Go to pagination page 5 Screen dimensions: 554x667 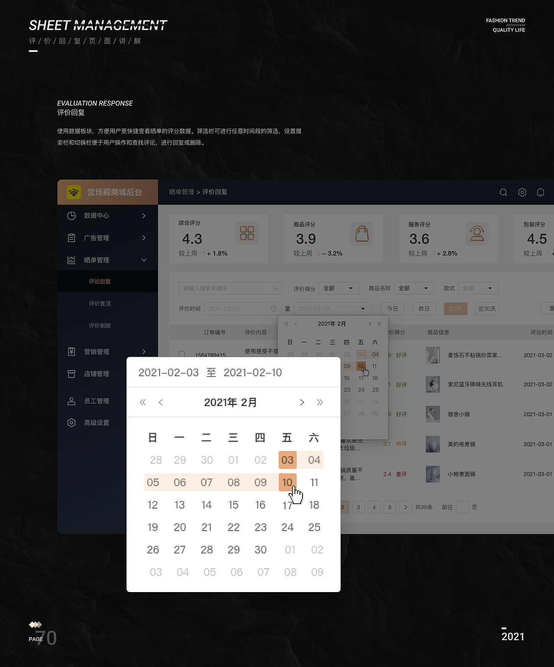tap(390, 507)
